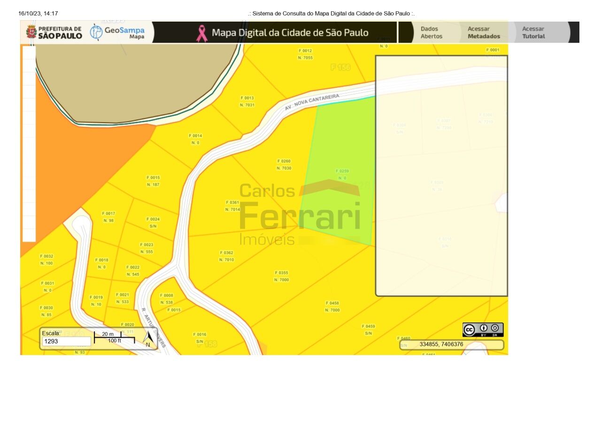Select lot F 0355 N. 7000
The image size is (601, 425).
tap(282, 276)
